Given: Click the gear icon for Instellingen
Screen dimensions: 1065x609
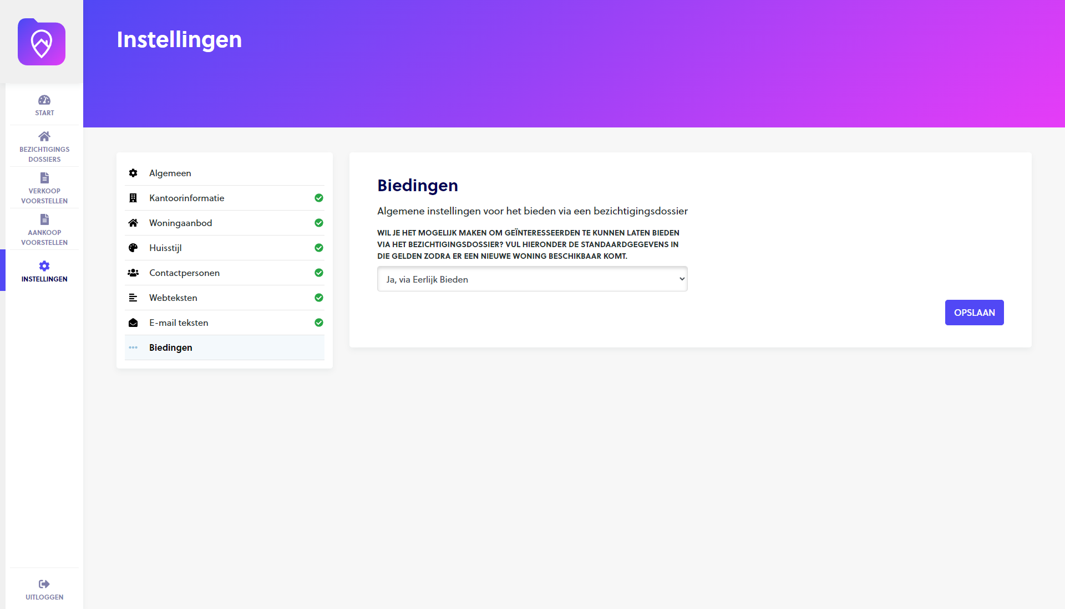Looking at the screenshot, I should (44, 266).
